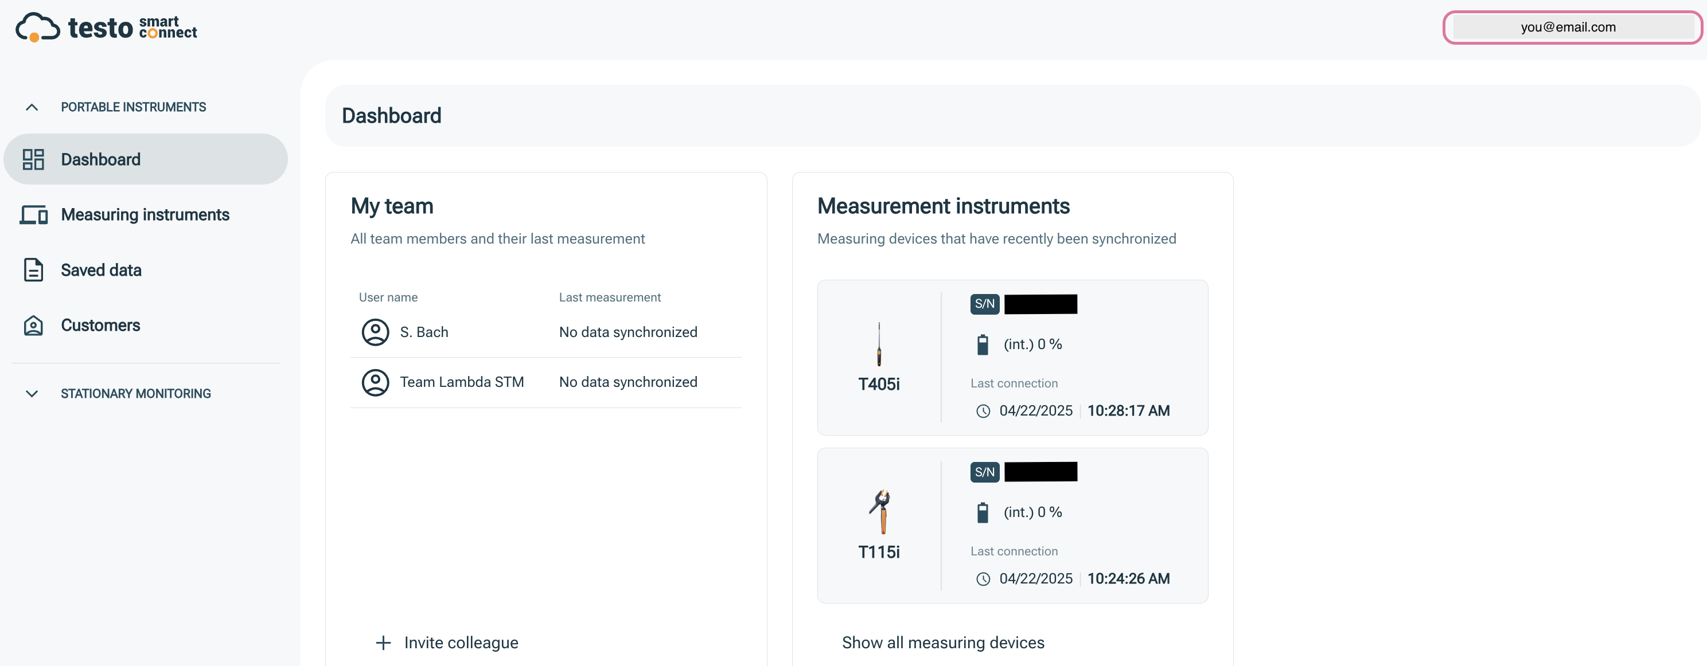The height and width of the screenshot is (666, 1707).
Task: Open the Measuring instruments sidebar entry
Action: click(x=145, y=214)
